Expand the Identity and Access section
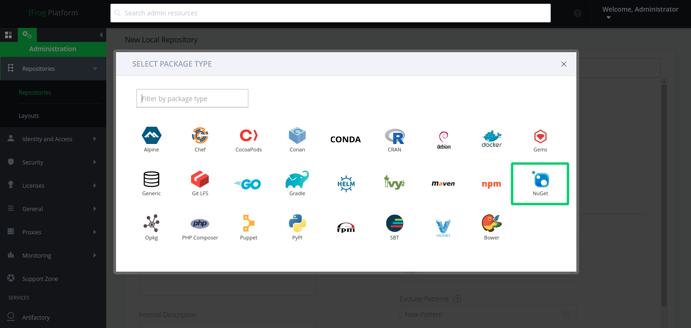The width and height of the screenshot is (691, 328). point(48,139)
